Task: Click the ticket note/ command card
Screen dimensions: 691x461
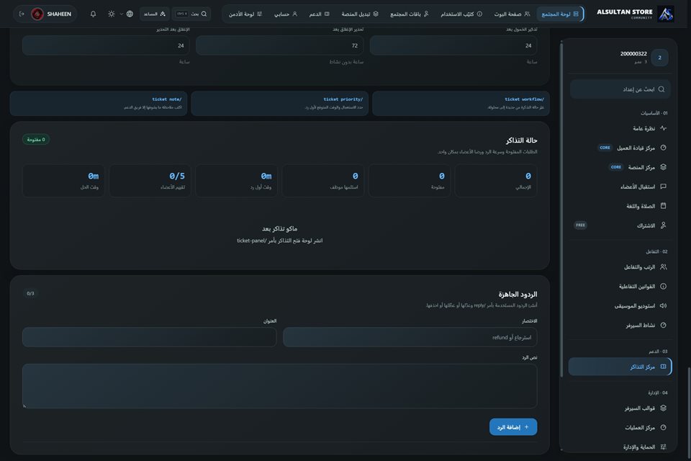Action: [x=99, y=104]
